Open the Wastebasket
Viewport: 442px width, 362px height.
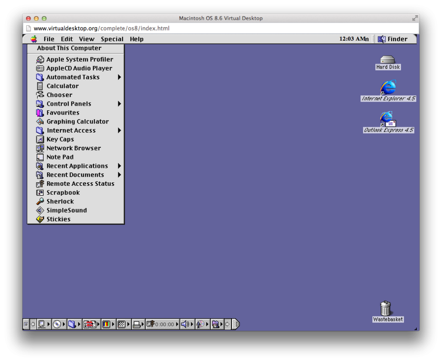tap(387, 309)
